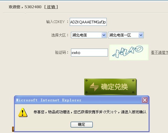
Task: Confirm the dialog with 确定 button
Action: [82, 124]
